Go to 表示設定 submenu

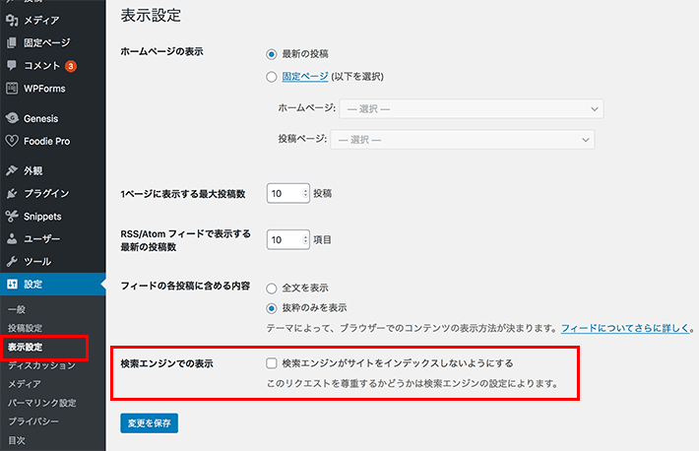25,347
